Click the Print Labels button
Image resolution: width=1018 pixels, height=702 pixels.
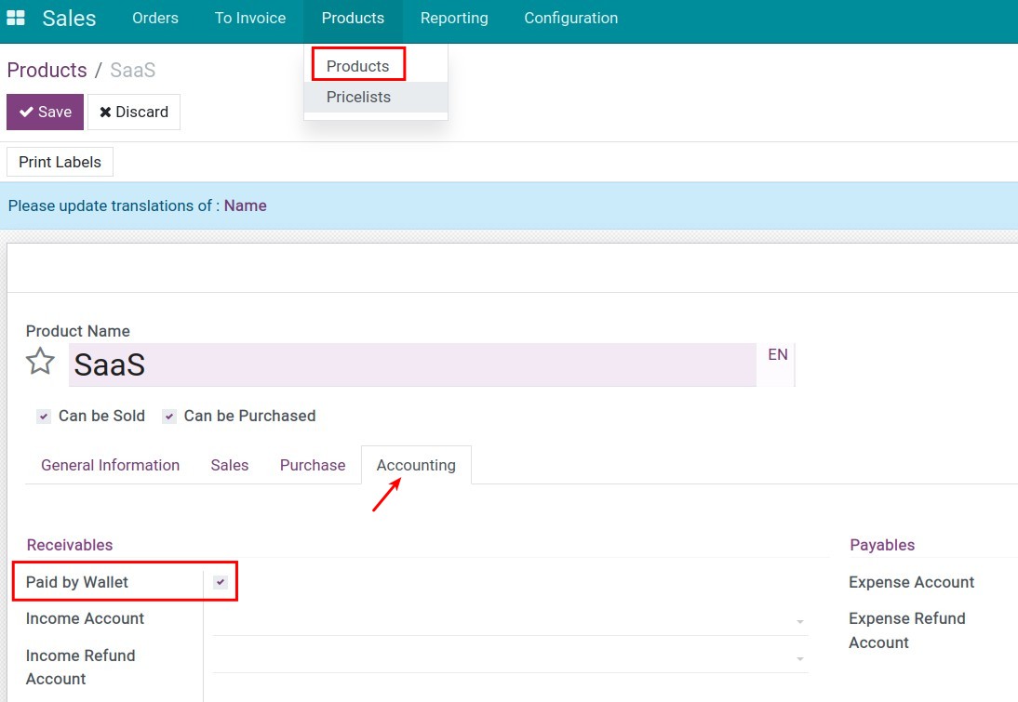(x=59, y=162)
